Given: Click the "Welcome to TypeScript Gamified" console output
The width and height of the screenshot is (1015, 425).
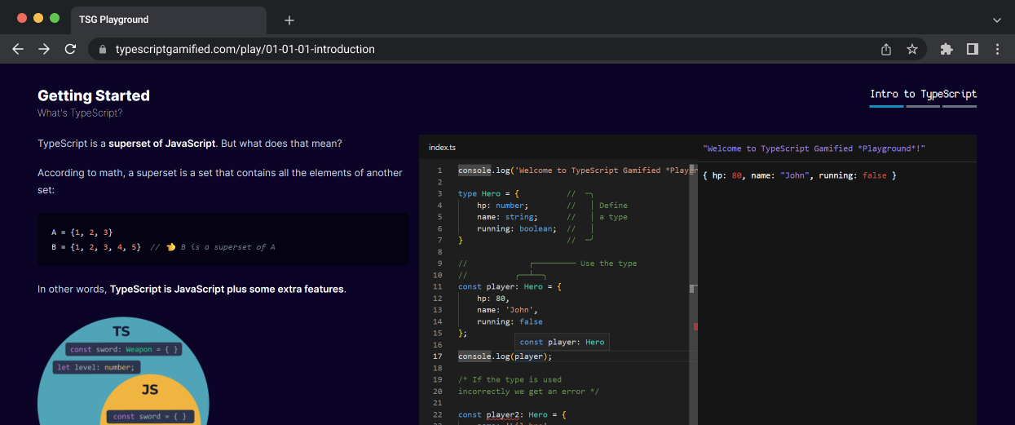Looking at the screenshot, I should coord(814,148).
